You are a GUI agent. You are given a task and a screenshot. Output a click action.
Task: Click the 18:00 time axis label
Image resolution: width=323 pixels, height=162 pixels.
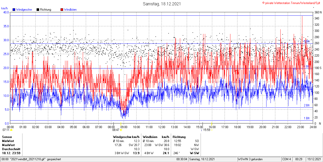point(237,127)
